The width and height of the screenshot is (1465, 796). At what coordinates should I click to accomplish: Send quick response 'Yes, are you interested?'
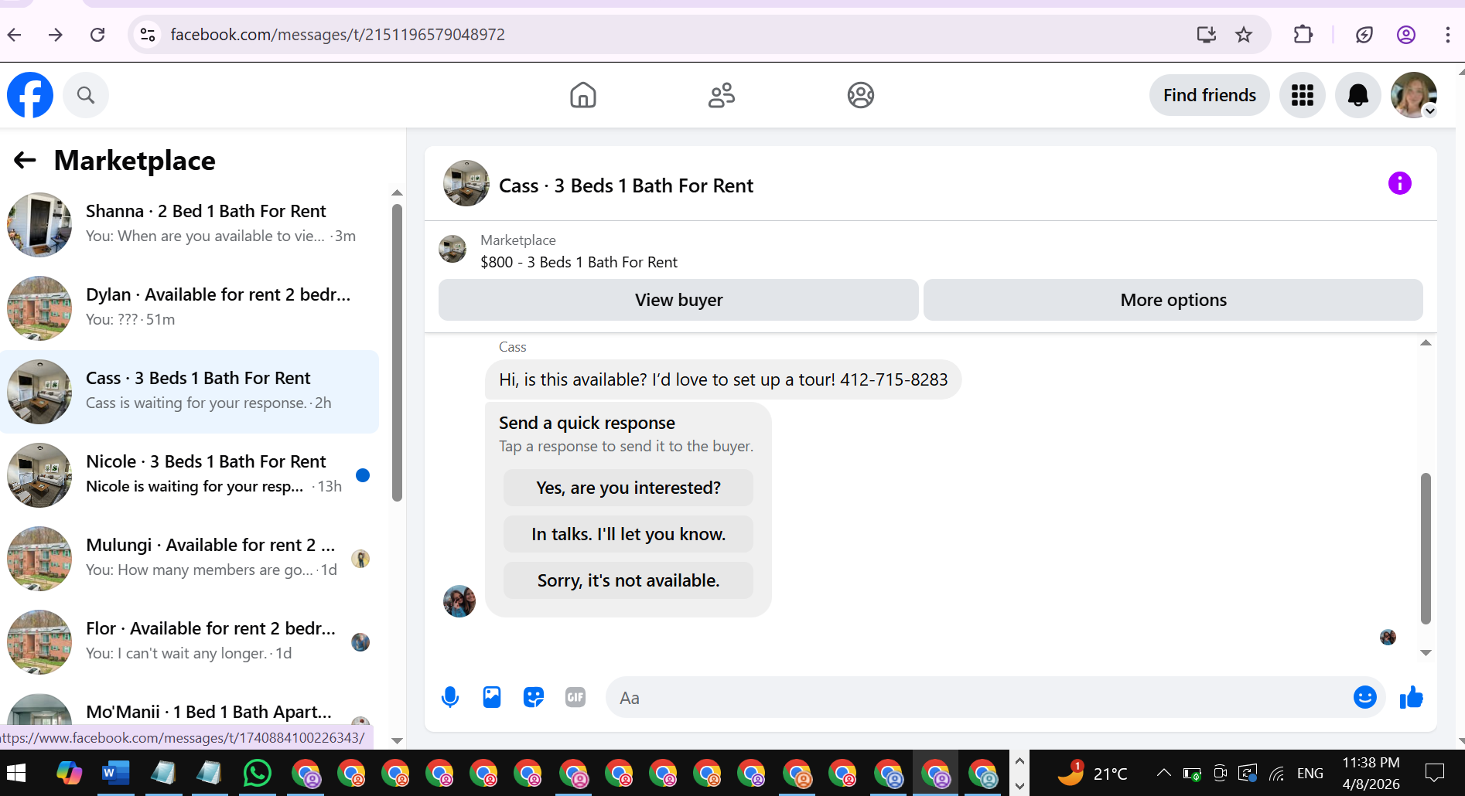pos(628,488)
